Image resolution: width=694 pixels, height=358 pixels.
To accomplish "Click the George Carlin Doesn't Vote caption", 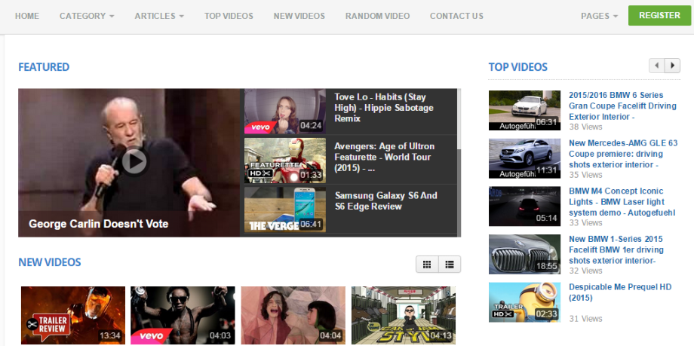I will (98, 224).
